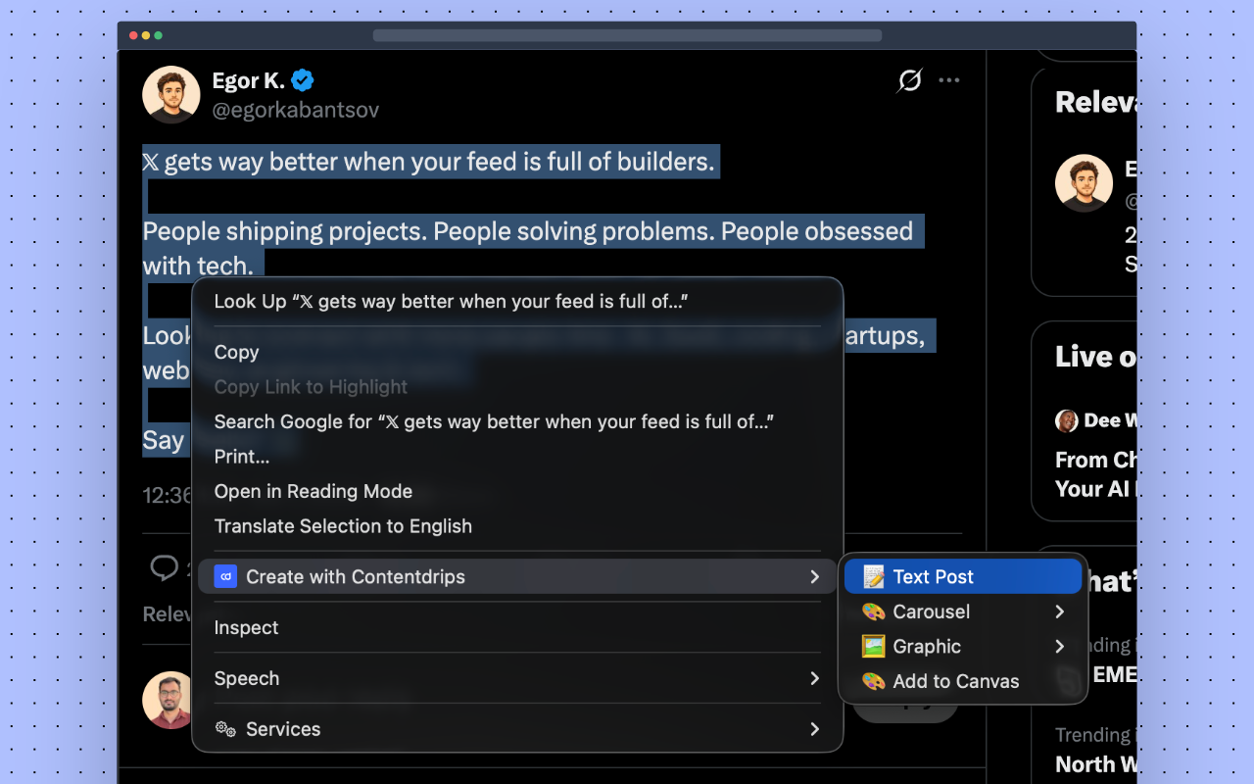Open the replying user's avatar at bottom

pyautogui.click(x=169, y=701)
